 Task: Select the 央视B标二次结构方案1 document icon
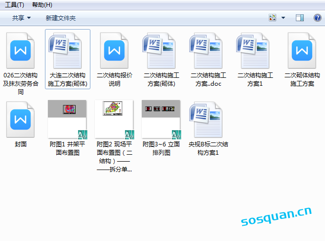click(208, 119)
